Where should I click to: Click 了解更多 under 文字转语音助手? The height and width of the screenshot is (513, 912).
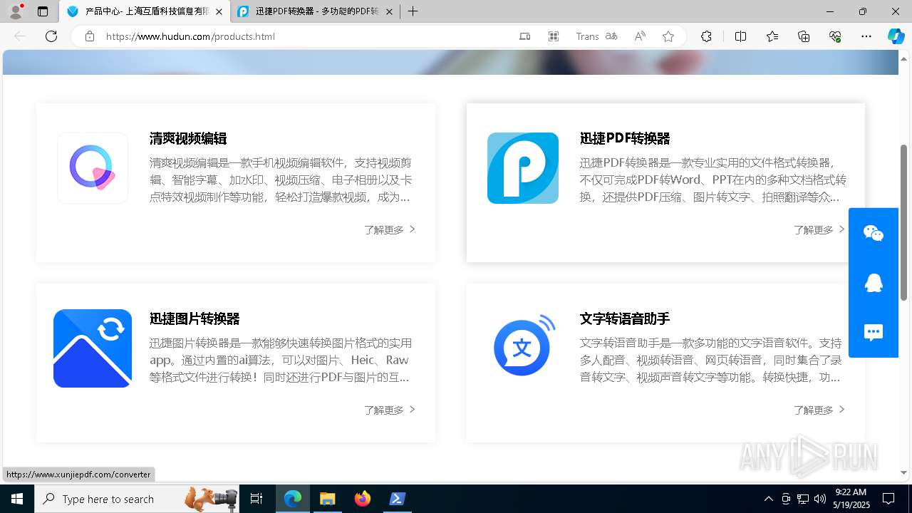[819, 410]
